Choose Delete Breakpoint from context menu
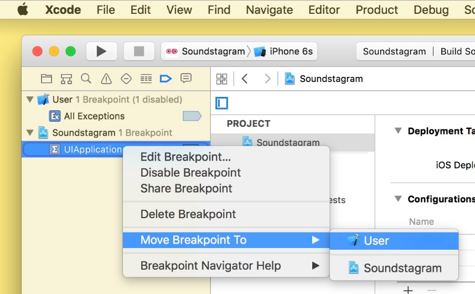This screenshot has width=475, height=294. click(226, 214)
